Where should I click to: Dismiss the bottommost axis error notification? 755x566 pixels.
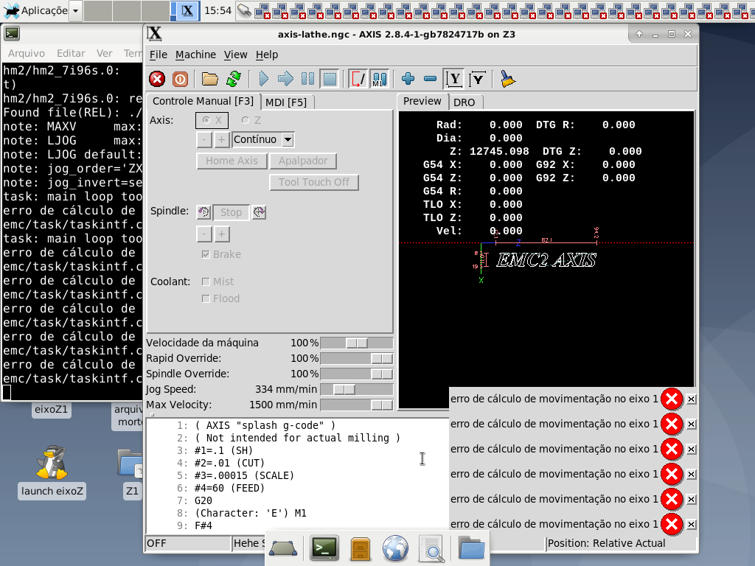coord(691,524)
